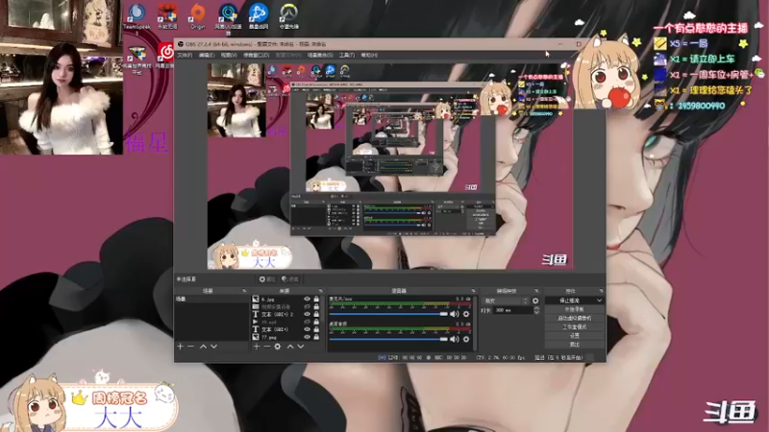Image resolution: width=769 pixels, height=432 pixels.
Task: Toggle visibility eye of the 文本 (GDI+) source
Action: click(307, 329)
